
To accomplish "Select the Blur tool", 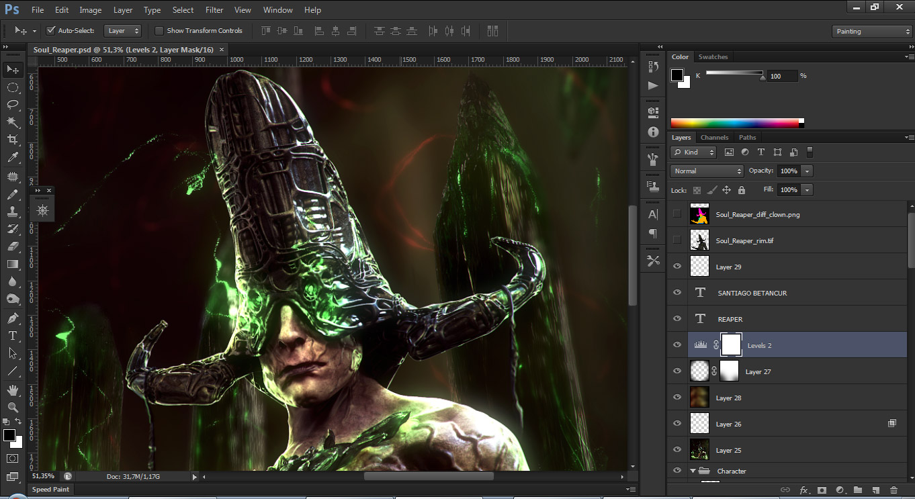I will point(13,281).
